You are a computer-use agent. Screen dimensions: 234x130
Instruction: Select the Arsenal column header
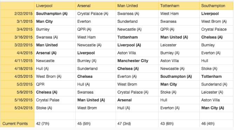click(x=96, y=6)
